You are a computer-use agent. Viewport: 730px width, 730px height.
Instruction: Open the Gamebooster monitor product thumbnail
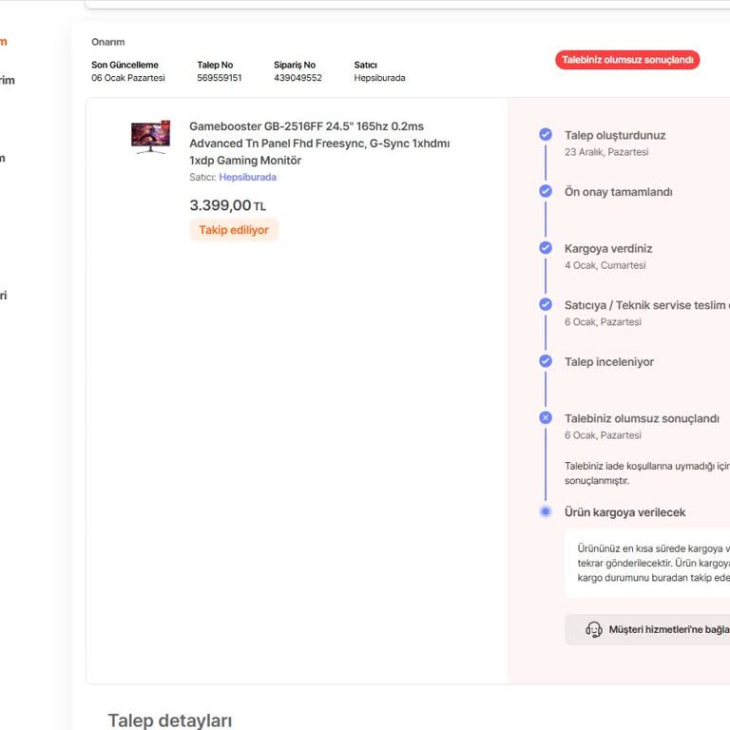[x=150, y=137]
